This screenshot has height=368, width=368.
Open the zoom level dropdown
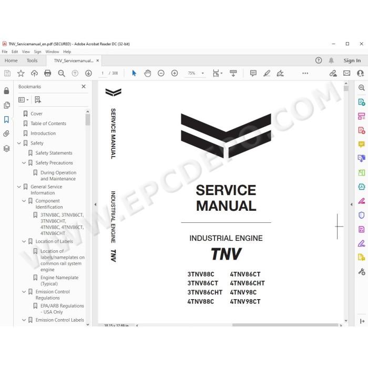tap(203, 73)
